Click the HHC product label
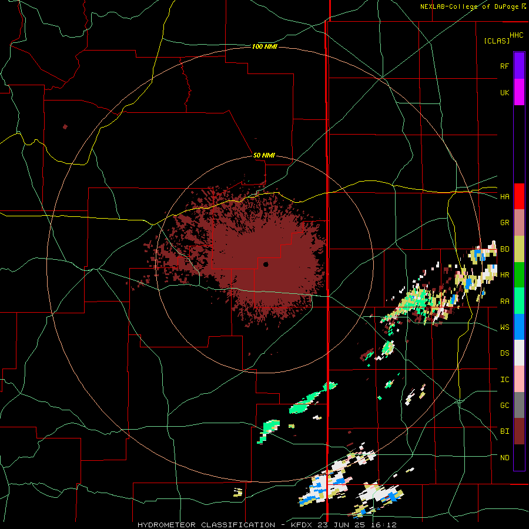 pos(517,35)
